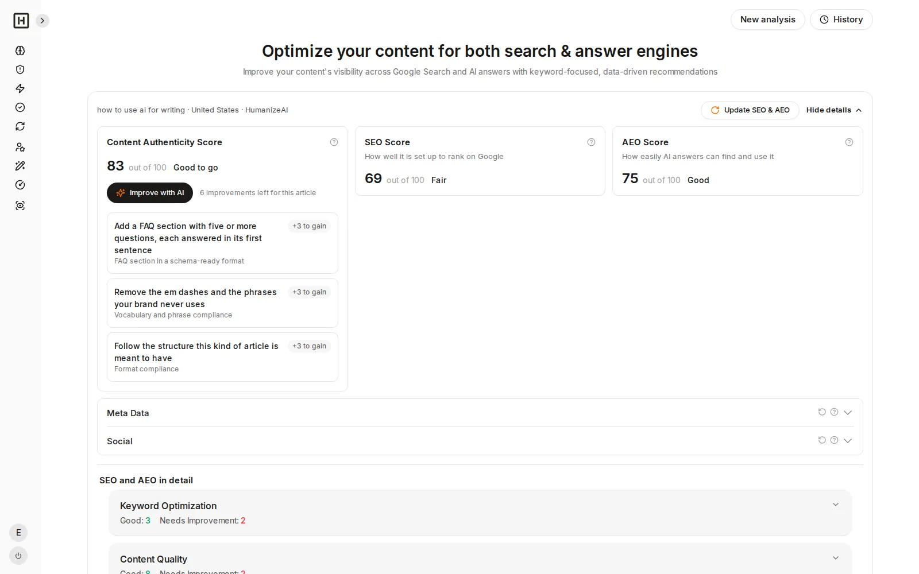
Task: Expand the Social section chevron
Action: tap(848, 440)
